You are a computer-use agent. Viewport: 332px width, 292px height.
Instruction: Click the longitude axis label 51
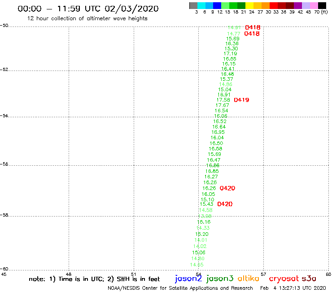coord(134,274)
